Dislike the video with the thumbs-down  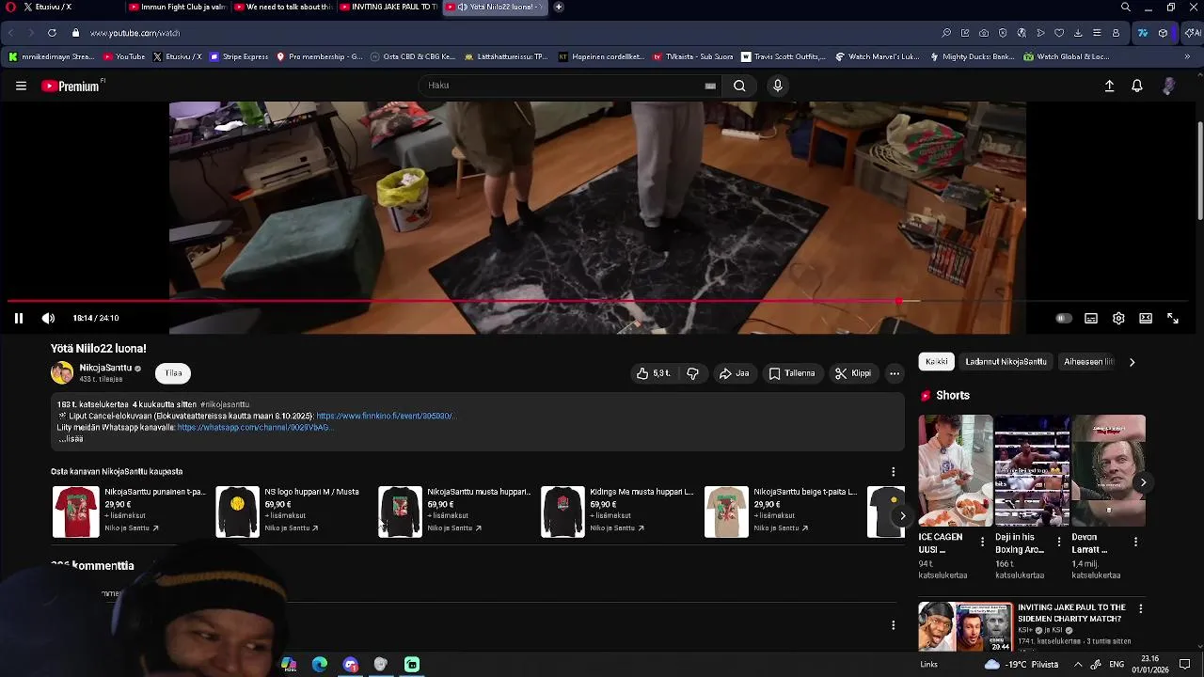point(693,373)
